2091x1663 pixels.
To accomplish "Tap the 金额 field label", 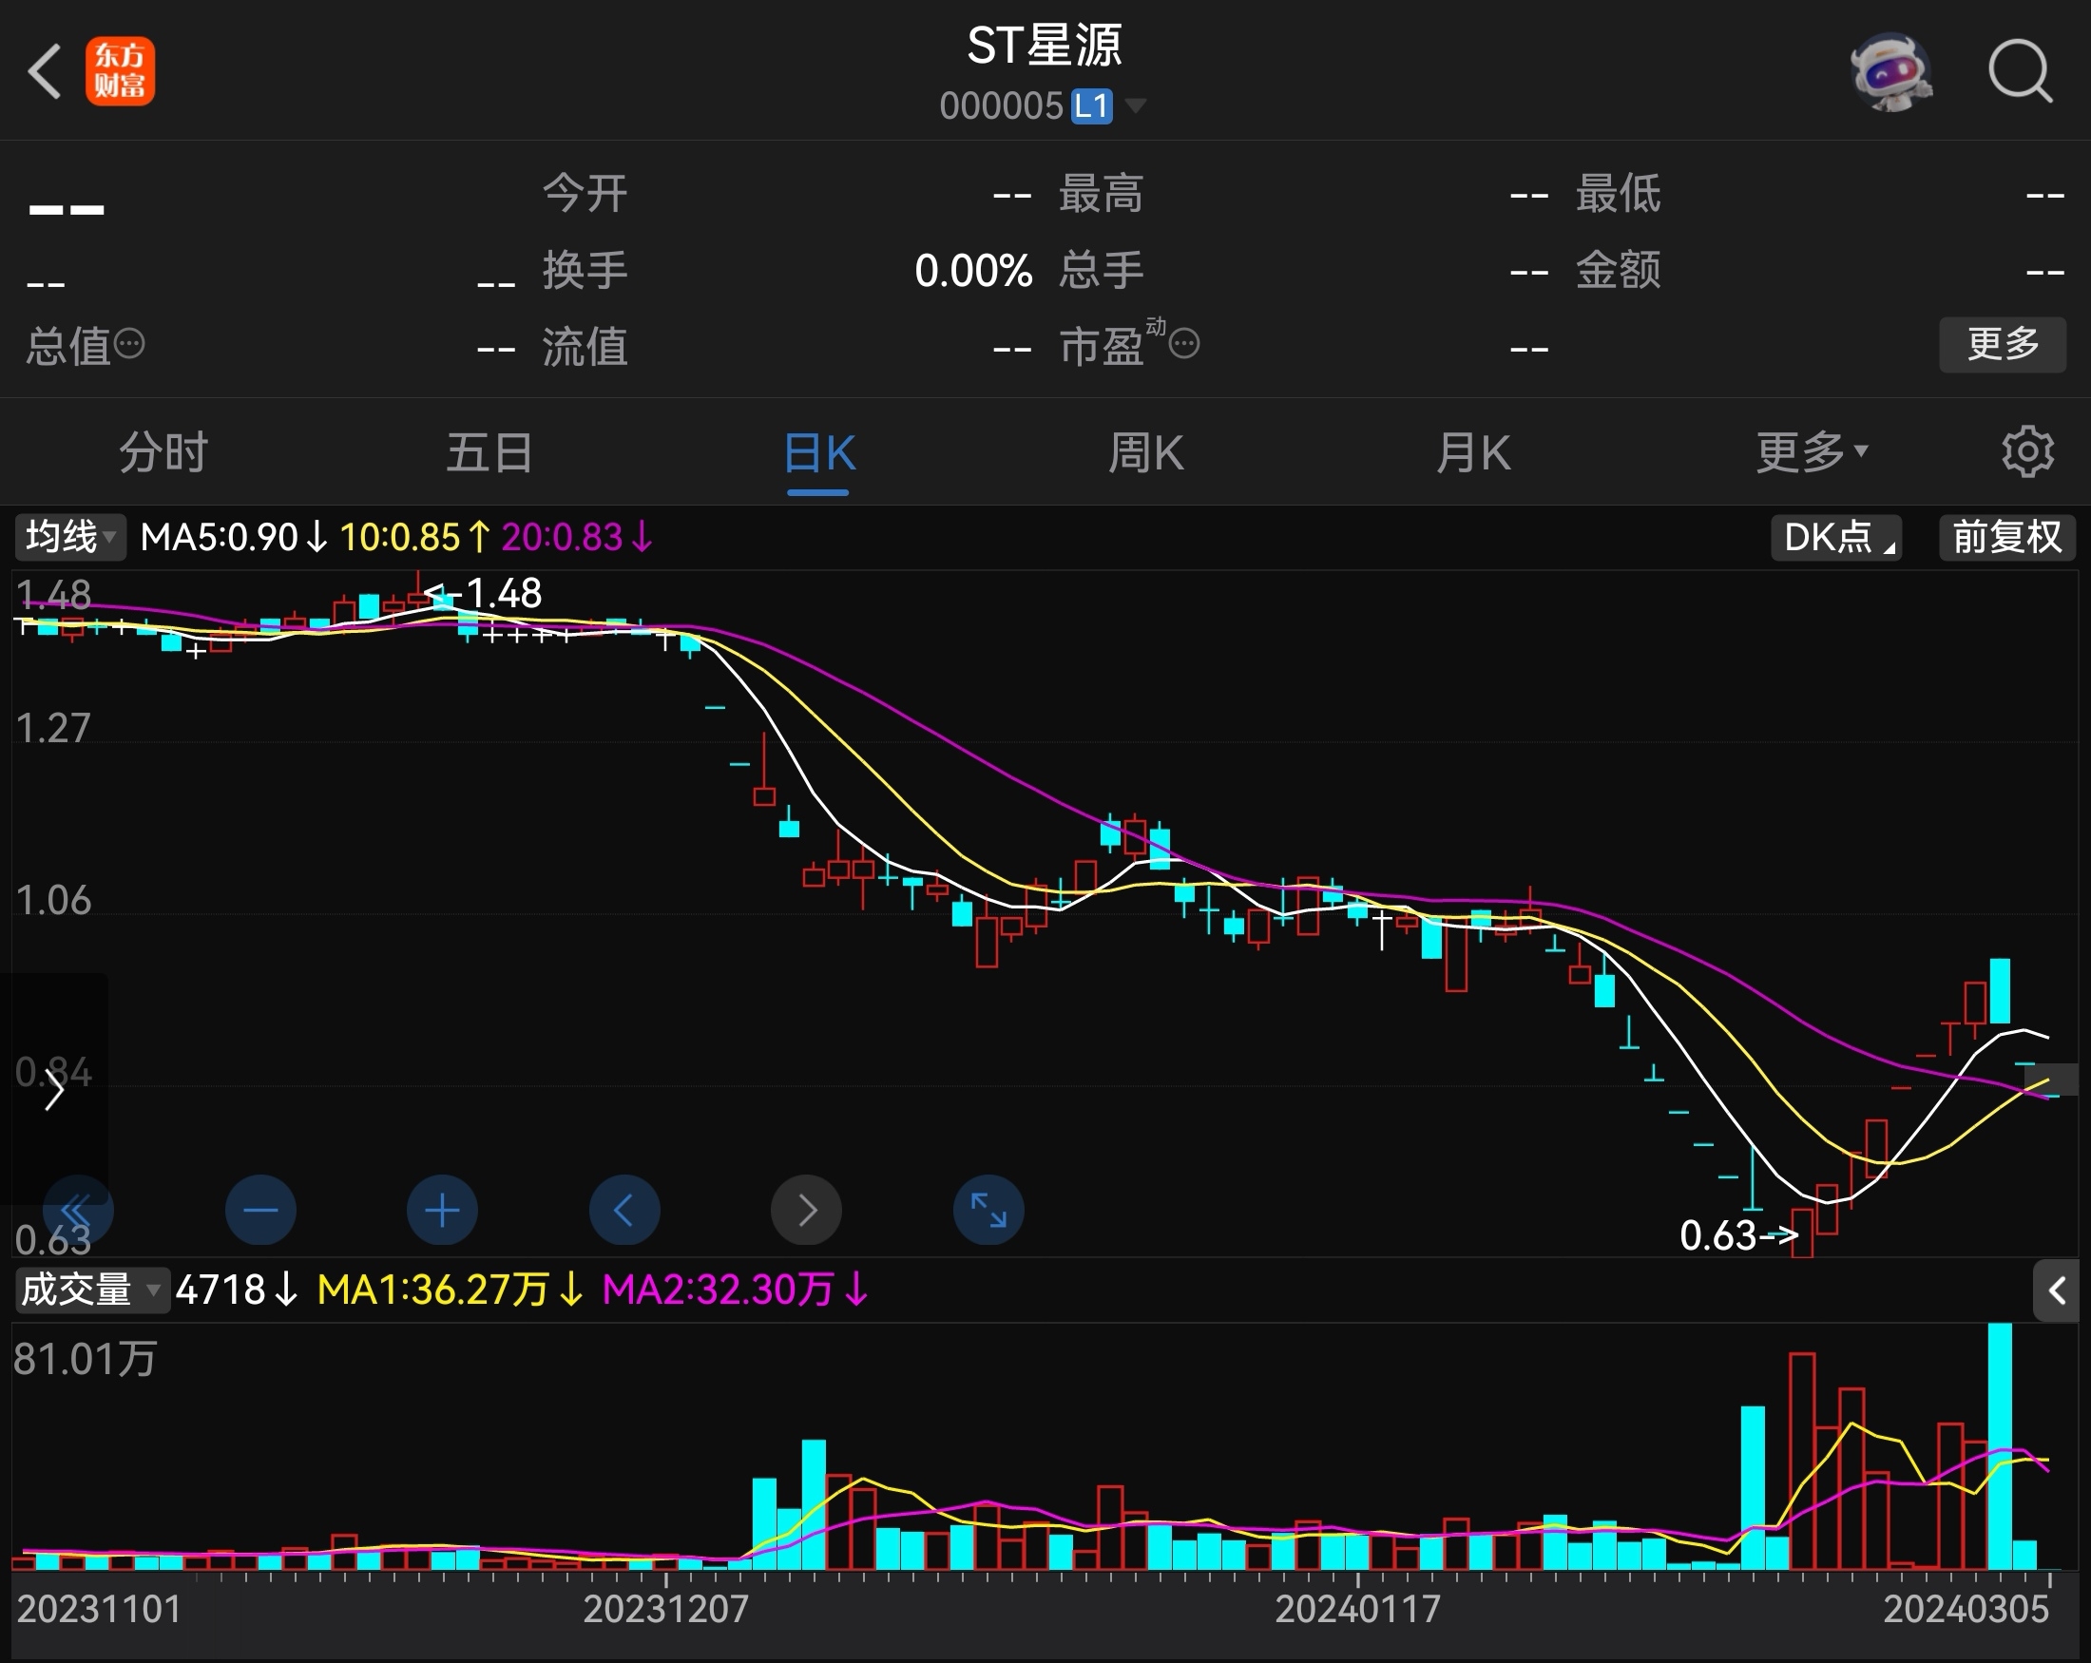I will point(1618,270).
